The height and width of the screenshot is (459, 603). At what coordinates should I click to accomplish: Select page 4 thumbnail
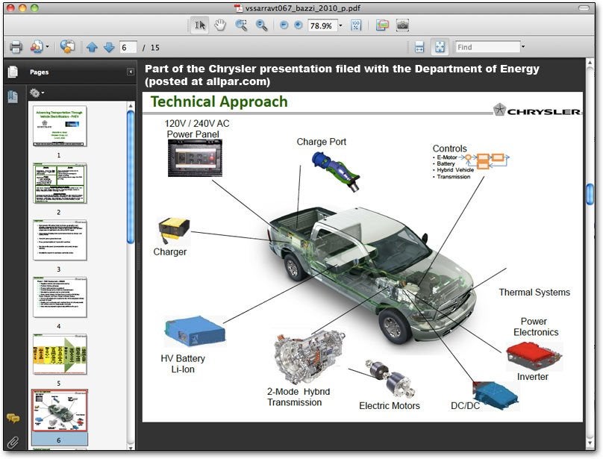pyautogui.click(x=60, y=297)
